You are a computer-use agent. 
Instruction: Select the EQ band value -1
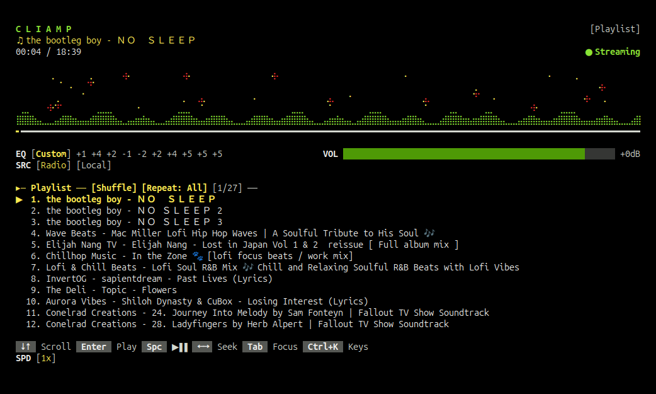tap(127, 154)
